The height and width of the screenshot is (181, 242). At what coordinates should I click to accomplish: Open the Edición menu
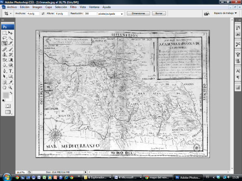(x=24, y=7)
